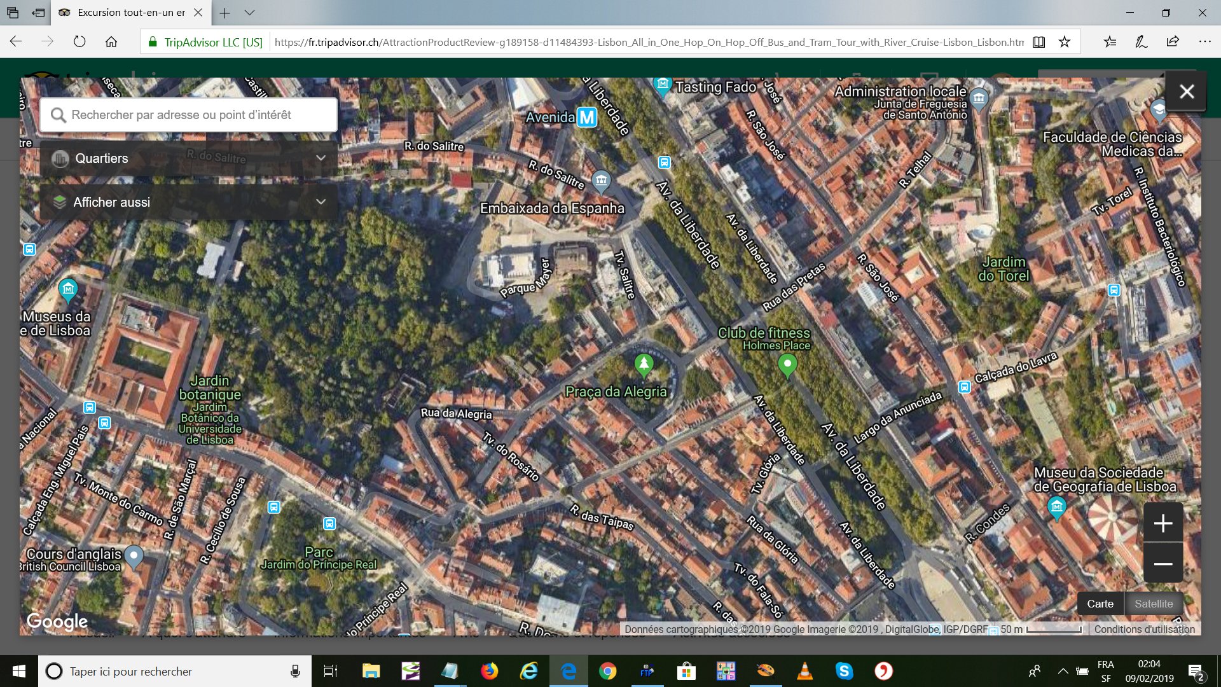Click the Faculdade de Ciências Medicas marker
The height and width of the screenshot is (687, 1221).
pyautogui.click(x=1159, y=110)
